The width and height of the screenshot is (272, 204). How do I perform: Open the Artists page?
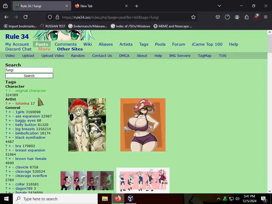[x=126, y=44]
